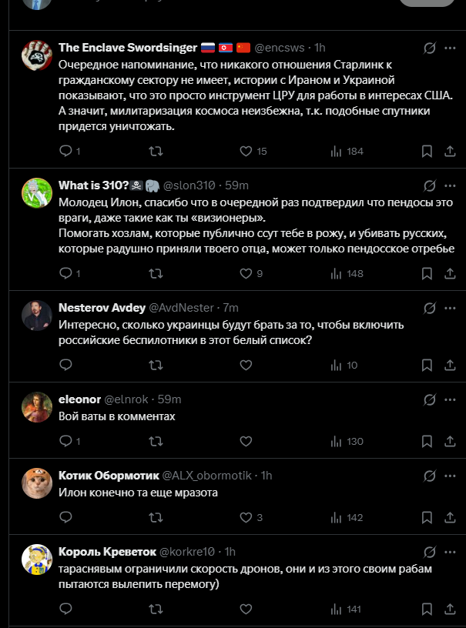Open the 1h timestamp on Котик Обормотик's tweet
This screenshot has width=466, height=628.
point(267,476)
